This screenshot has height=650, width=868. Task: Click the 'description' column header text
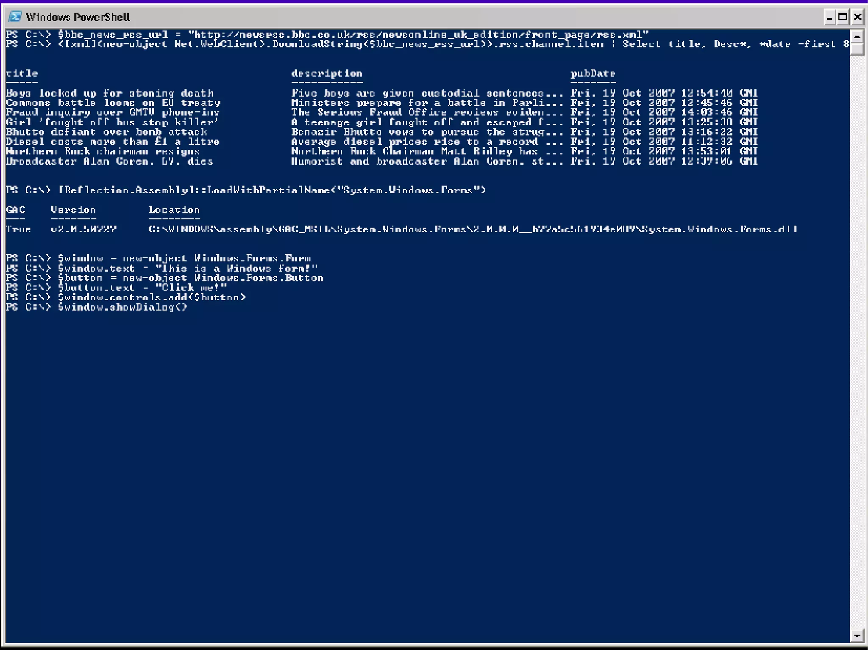point(326,73)
